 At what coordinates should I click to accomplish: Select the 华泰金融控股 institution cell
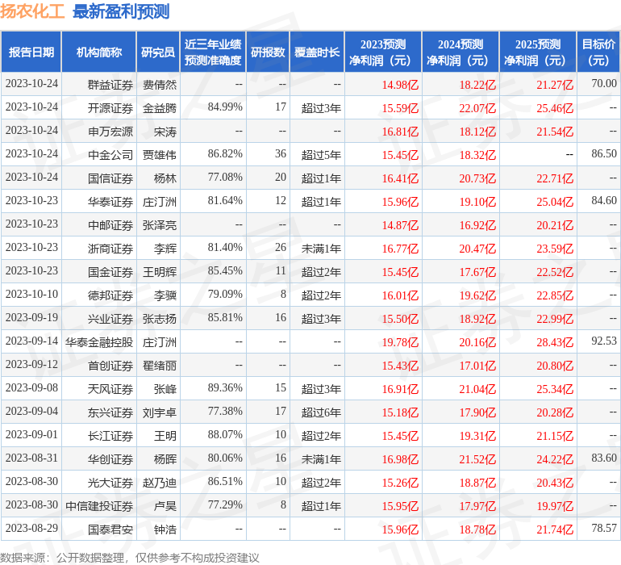99,341
